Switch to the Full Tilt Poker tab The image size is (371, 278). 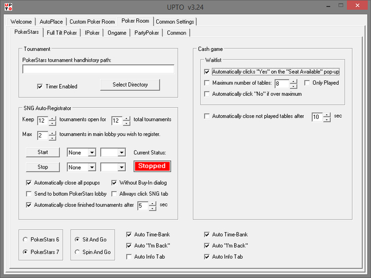tap(61, 33)
